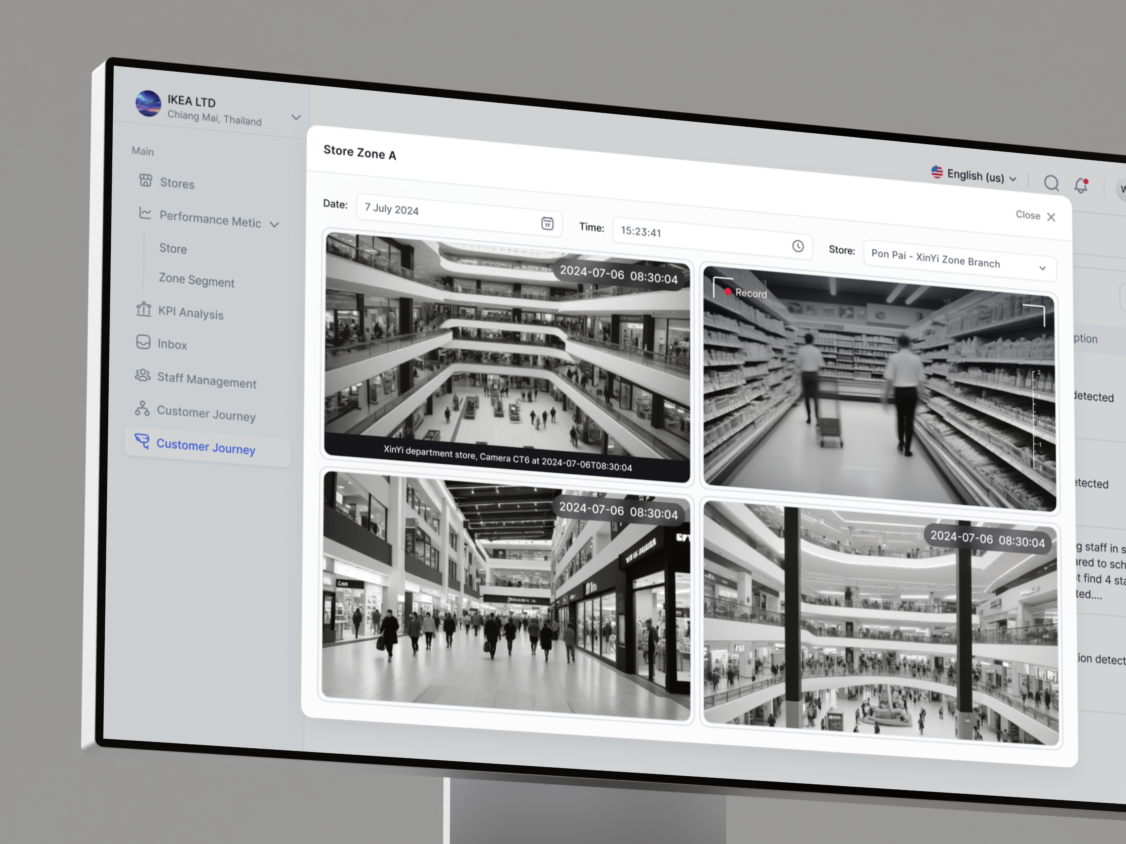Select Zone Segment submenu item
Image resolution: width=1126 pixels, height=844 pixels.
[196, 280]
